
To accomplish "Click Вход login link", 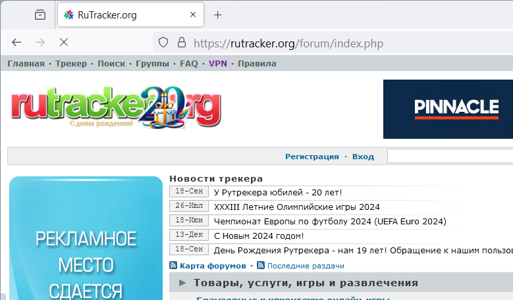I will tap(363, 157).
